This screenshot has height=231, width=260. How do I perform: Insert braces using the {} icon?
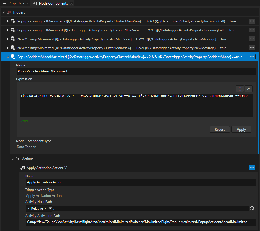[240, 88]
